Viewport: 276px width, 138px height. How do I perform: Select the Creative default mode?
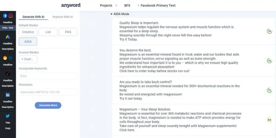point(28,32)
